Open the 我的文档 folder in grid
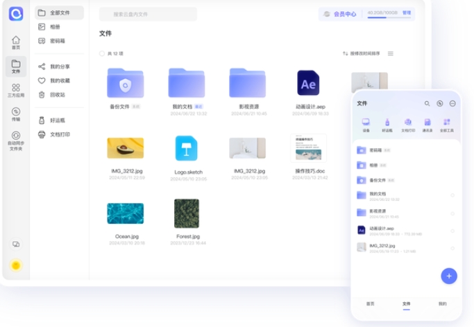This screenshot has width=474, height=327. pyautogui.click(x=187, y=83)
